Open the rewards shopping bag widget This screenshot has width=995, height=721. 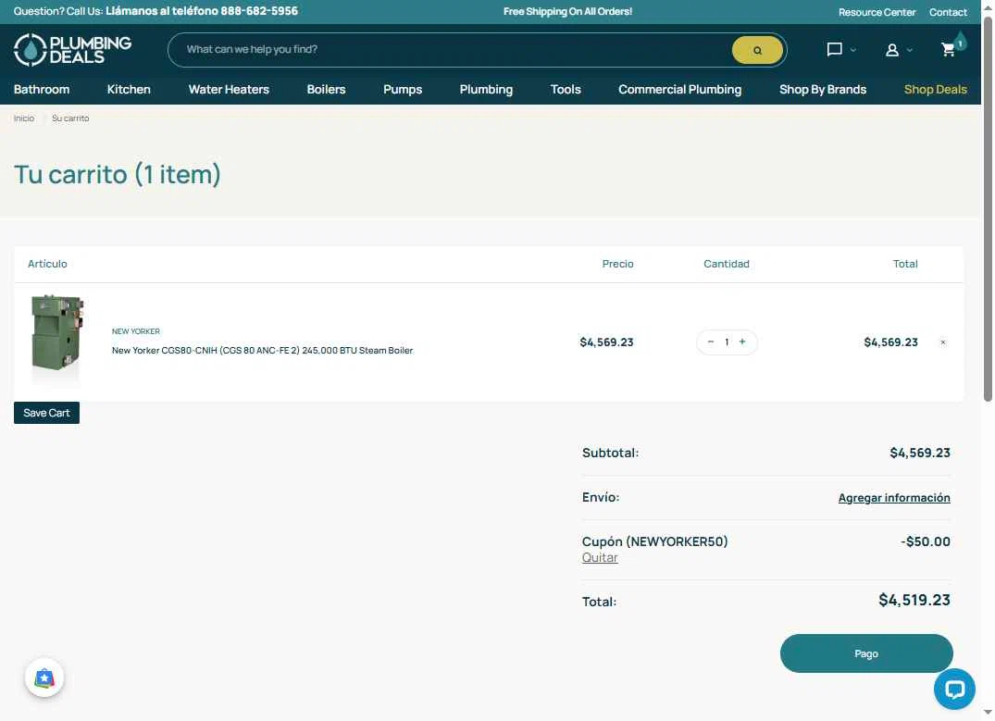pos(44,677)
